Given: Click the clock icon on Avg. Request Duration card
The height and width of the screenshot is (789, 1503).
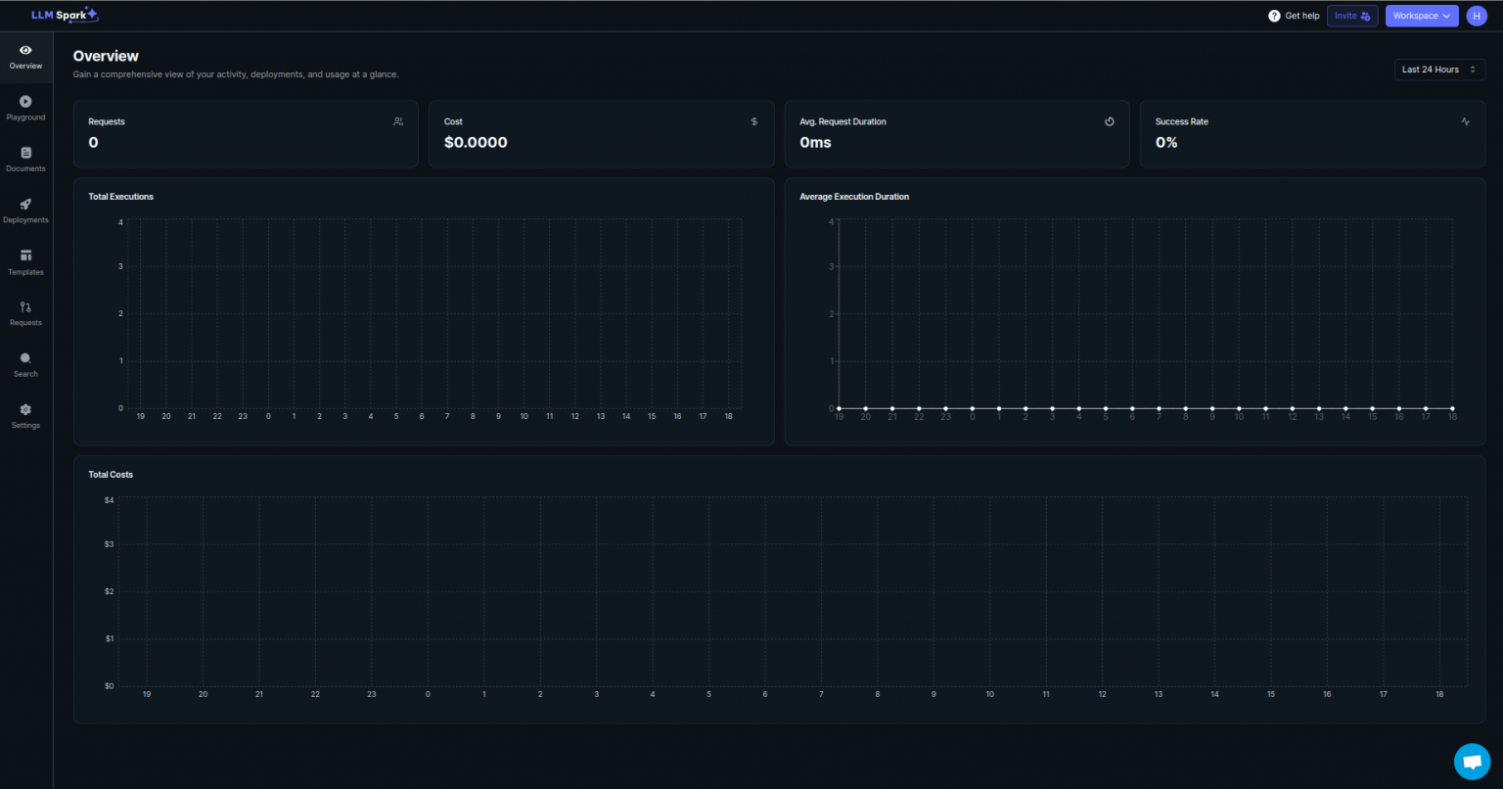Looking at the screenshot, I should (1109, 121).
